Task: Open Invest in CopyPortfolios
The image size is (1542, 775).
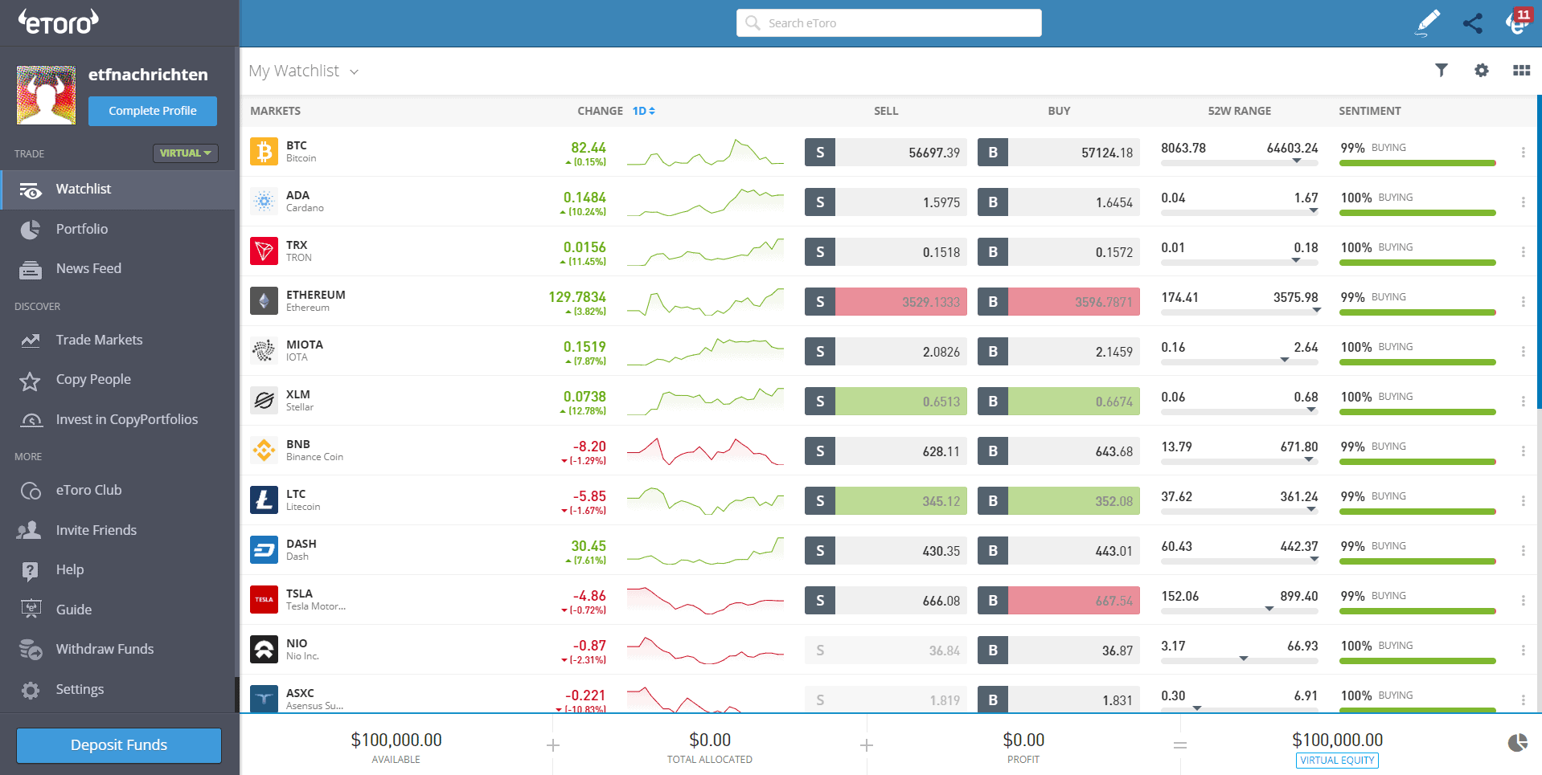Action: 119,419
